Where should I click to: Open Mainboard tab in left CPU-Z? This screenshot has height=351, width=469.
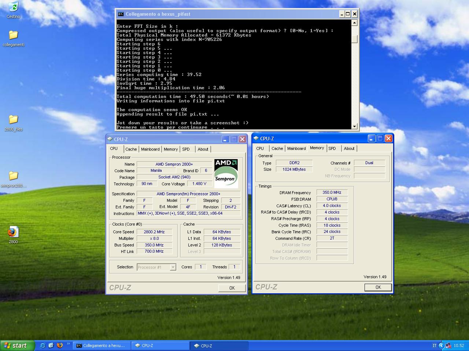(x=150, y=149)
